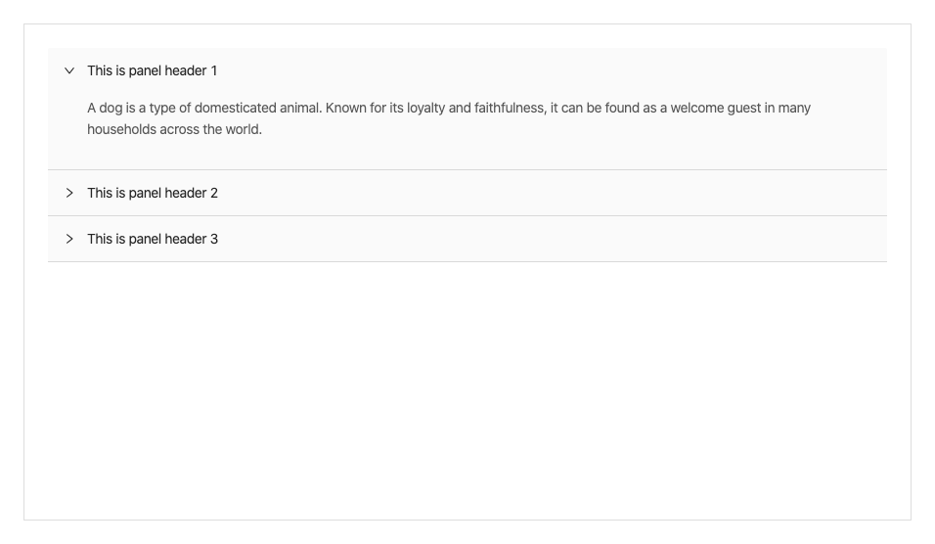Image resolution: width=935 pixels, height=544 pixels.
Task: Click the word "Known" in the paragraph
Action: (x=345, y=109)
